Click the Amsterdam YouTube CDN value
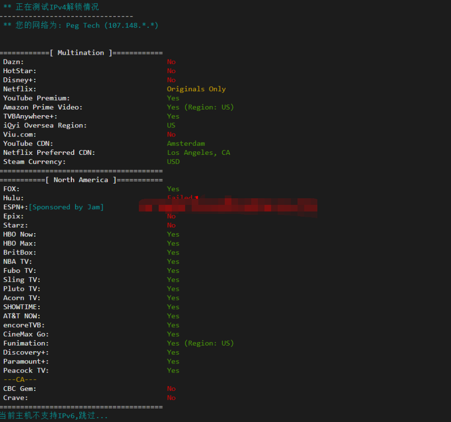451x422 pixels. pos(186,143)
